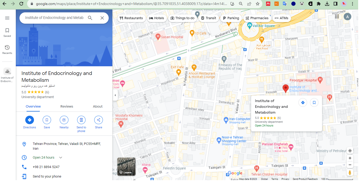Click the blue Directions button in the panel
The width and height of the screenshot is (360, 192).
point(29,120)
